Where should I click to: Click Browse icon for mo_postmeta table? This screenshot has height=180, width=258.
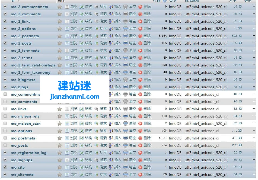(67, 138)
